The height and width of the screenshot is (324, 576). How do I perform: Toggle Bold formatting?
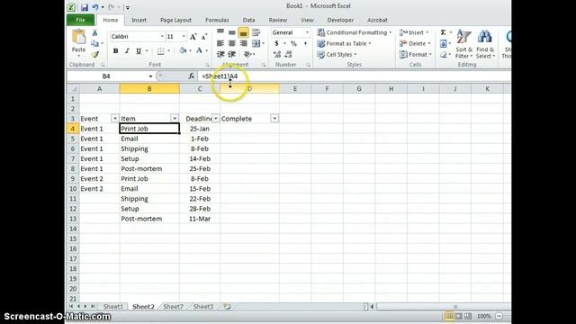pyautogui.click(x=115, y=50)
